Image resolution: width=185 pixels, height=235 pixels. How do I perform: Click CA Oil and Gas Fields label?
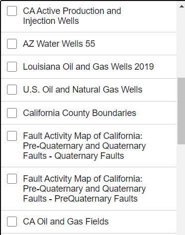click(66, 222)
